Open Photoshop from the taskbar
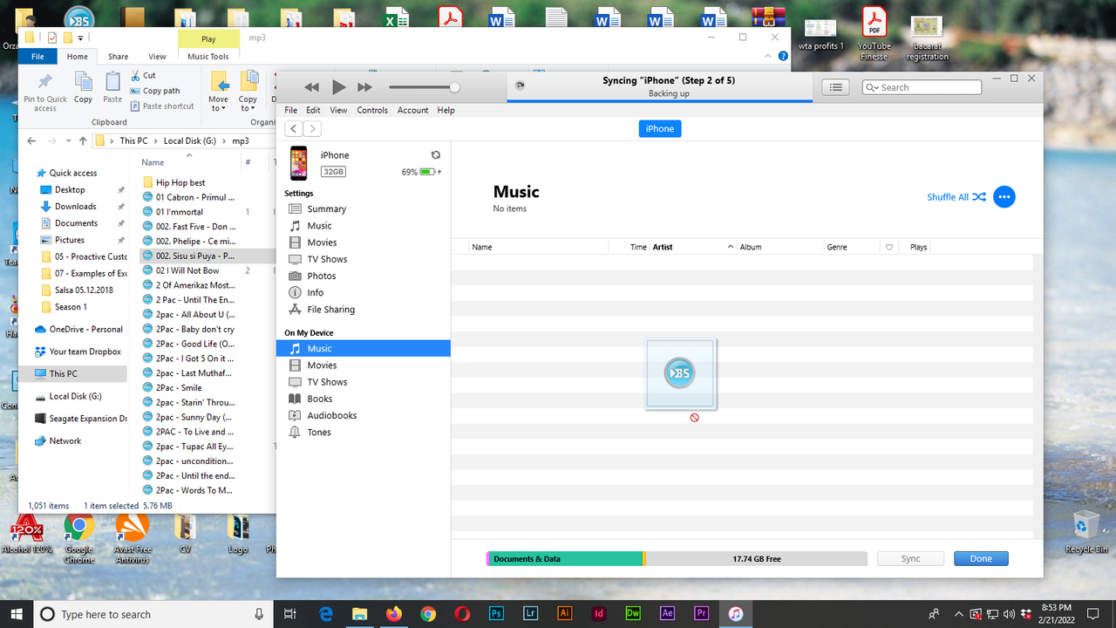Viewport: 1116px width, 628px height. pyautogui.click(x=496, y=614)
